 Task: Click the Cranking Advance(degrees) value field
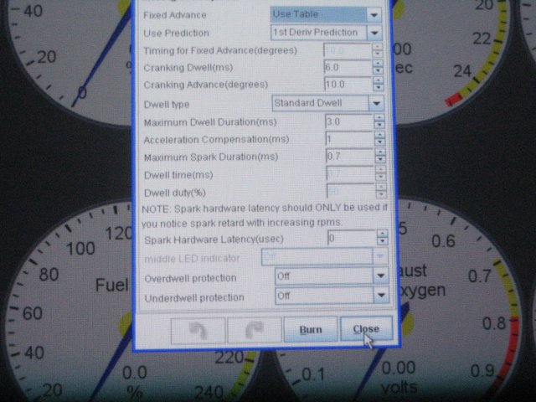tap(347, 85)
